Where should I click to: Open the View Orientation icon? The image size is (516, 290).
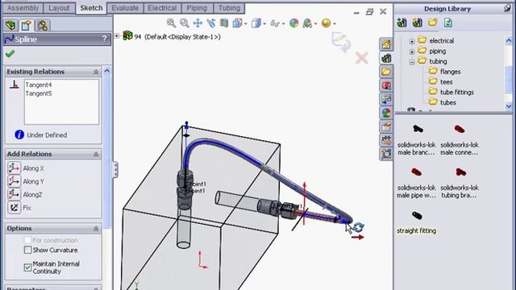(x=237, y=23)
